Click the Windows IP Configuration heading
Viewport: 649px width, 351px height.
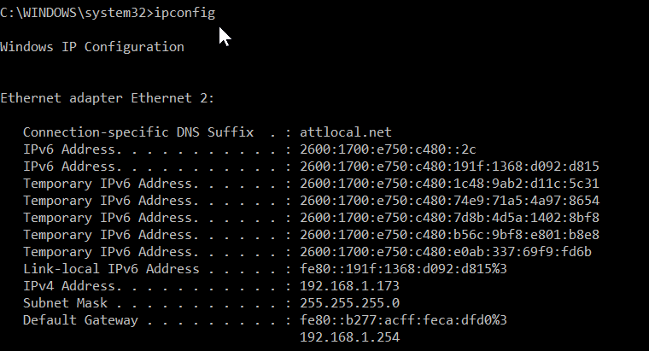tap(92, 47)
